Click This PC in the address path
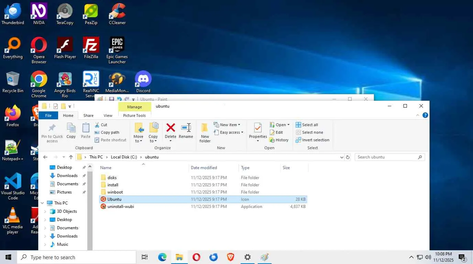This screenshot has width=473, height=264. pyautogui.click(x=96, y=157)
